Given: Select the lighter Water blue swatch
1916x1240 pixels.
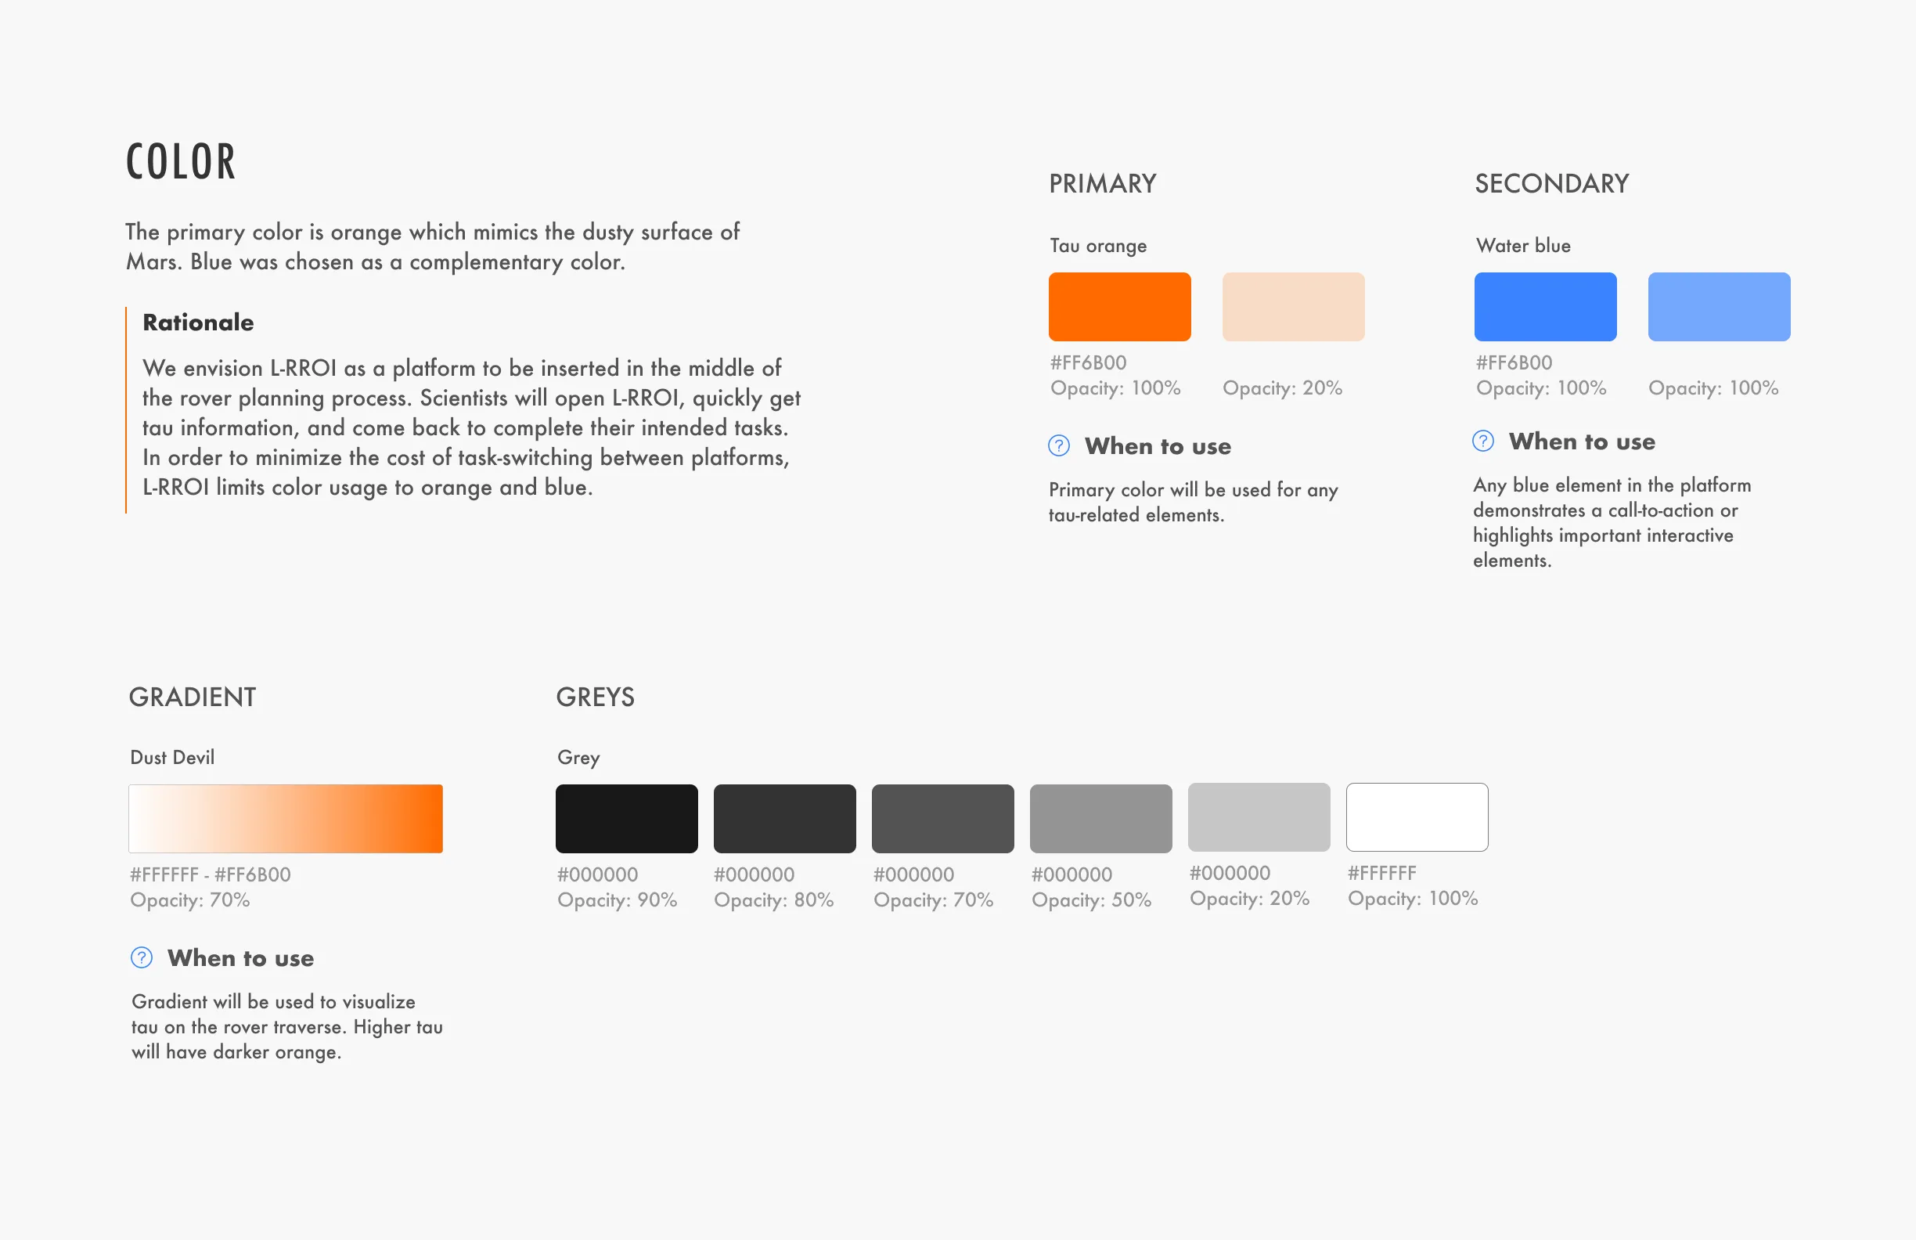Looking at the screenshot, I should [x=1719, y=306].
